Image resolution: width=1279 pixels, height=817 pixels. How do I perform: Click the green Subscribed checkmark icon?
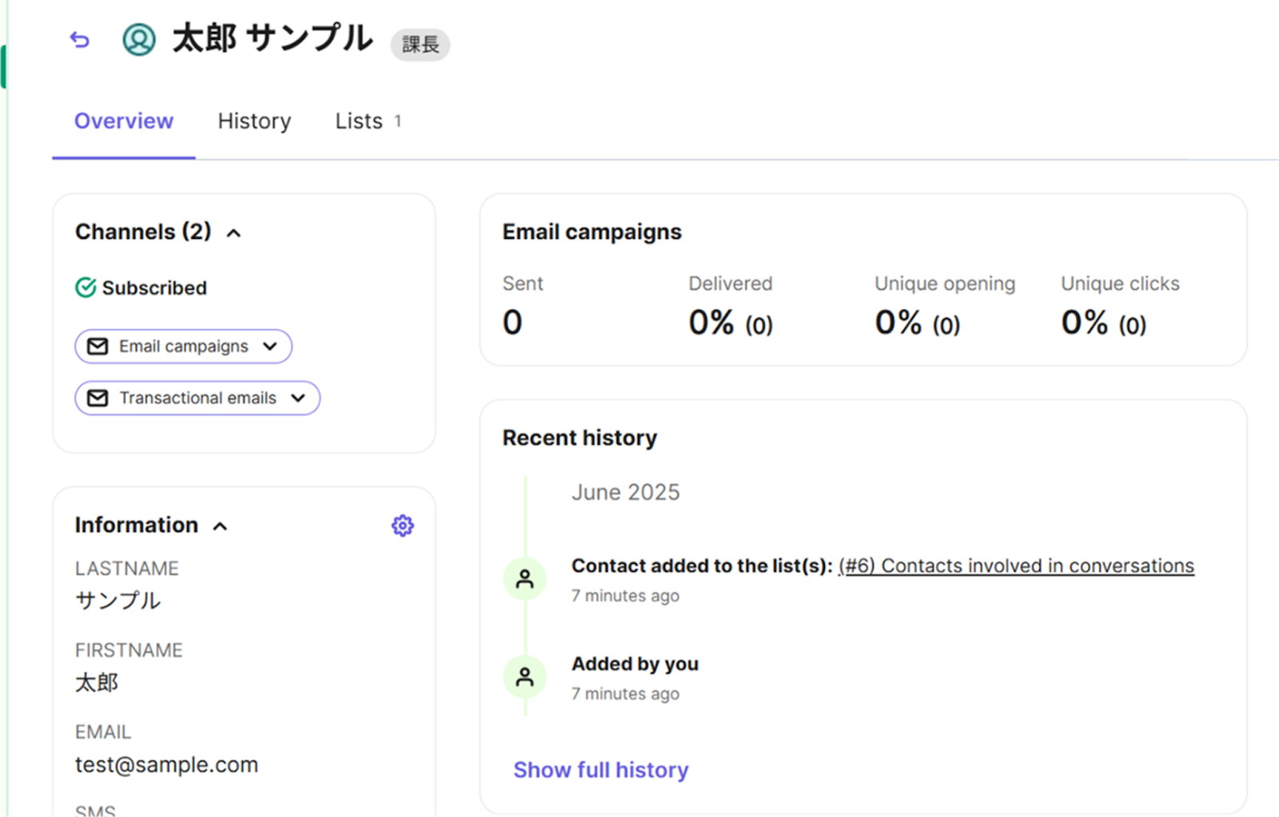coord(86,288)
